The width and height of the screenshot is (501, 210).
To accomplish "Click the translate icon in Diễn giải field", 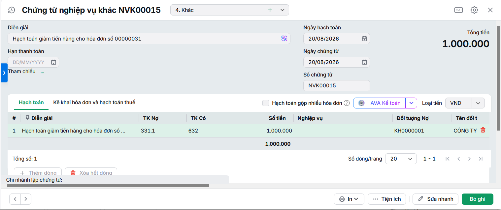I will pos(284,39).
